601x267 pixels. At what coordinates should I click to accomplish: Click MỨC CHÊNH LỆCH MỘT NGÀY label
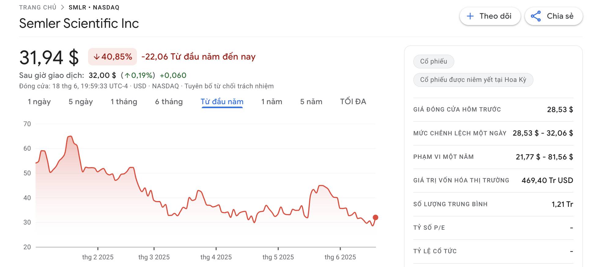[460, 133]
